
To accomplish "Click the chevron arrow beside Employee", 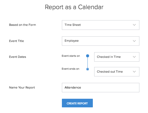I will click(x=134, y=41).
